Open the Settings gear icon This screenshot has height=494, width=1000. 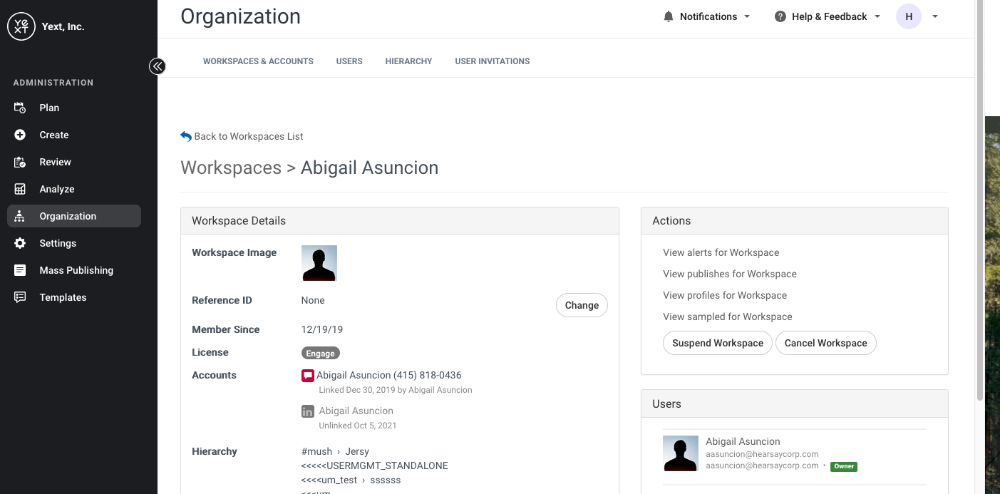[x=20, y=243]
